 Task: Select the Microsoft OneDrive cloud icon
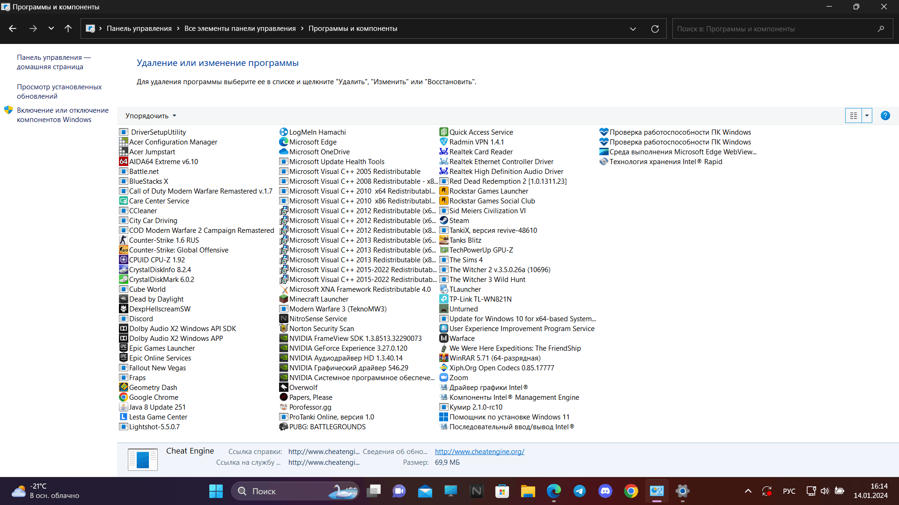(284, 152)
